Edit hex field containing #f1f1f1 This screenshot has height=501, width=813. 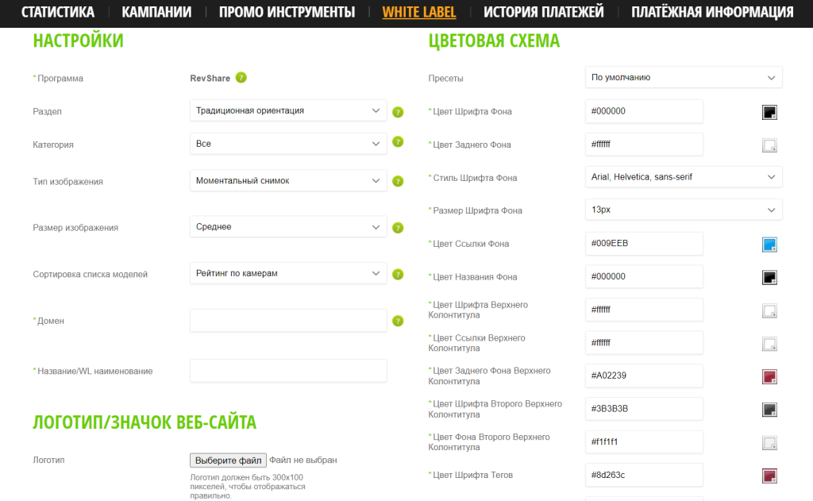tap(644, 442)
